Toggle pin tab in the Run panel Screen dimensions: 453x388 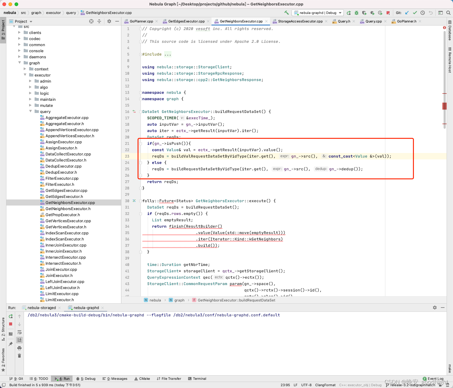click(x=11, y=344)
